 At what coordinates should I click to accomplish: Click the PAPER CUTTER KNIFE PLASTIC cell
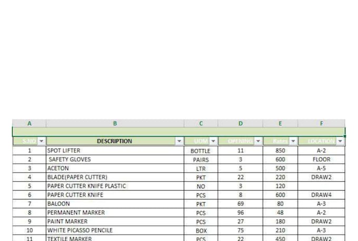[x=115, y=186]
